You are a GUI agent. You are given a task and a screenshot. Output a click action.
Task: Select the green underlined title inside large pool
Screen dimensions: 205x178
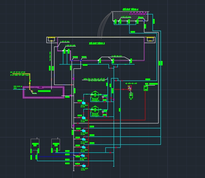(x=97, y=43)
